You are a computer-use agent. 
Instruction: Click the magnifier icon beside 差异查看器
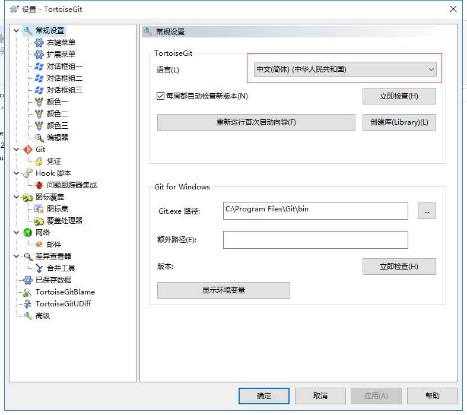click(x=28, y=256)
